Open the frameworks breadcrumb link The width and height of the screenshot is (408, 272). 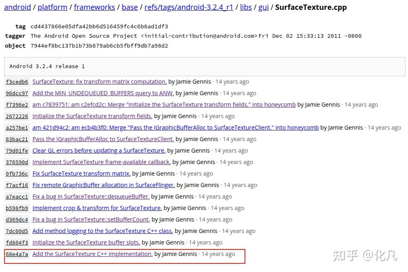coord(94,7)
